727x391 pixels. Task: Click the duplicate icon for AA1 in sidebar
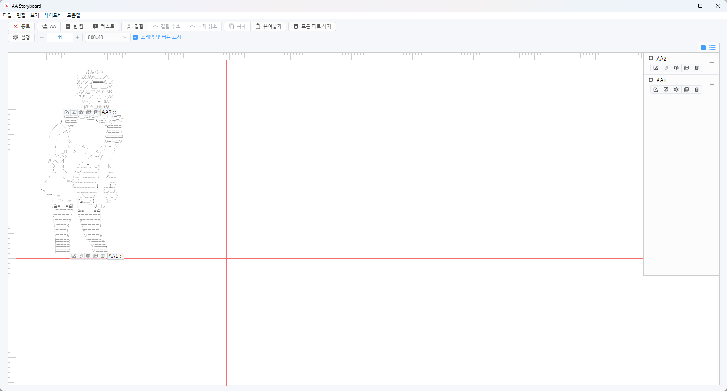pyautogui.click(x=687, y=90)
